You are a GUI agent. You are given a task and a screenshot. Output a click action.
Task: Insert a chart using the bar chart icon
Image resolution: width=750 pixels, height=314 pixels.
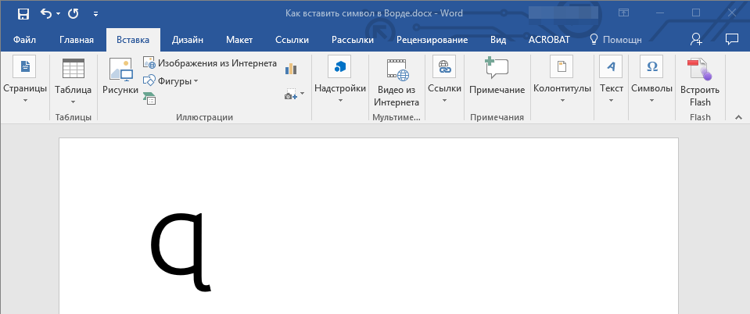[292, 69]
